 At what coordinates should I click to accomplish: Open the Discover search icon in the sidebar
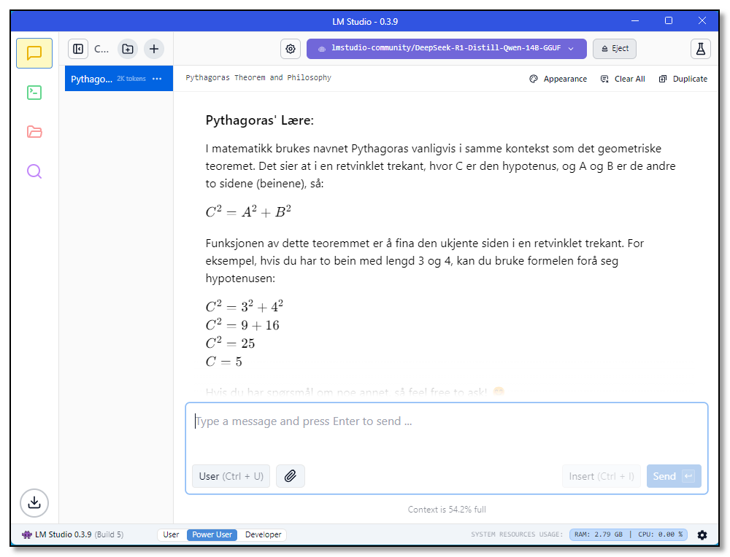click(34, 171)
